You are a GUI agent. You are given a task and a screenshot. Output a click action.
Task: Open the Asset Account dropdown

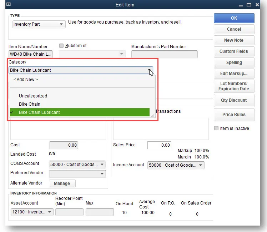[32, 212]
